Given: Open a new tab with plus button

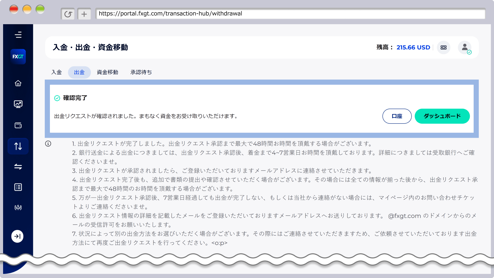Looking at the screenshot, I should [x=84, y=14].
